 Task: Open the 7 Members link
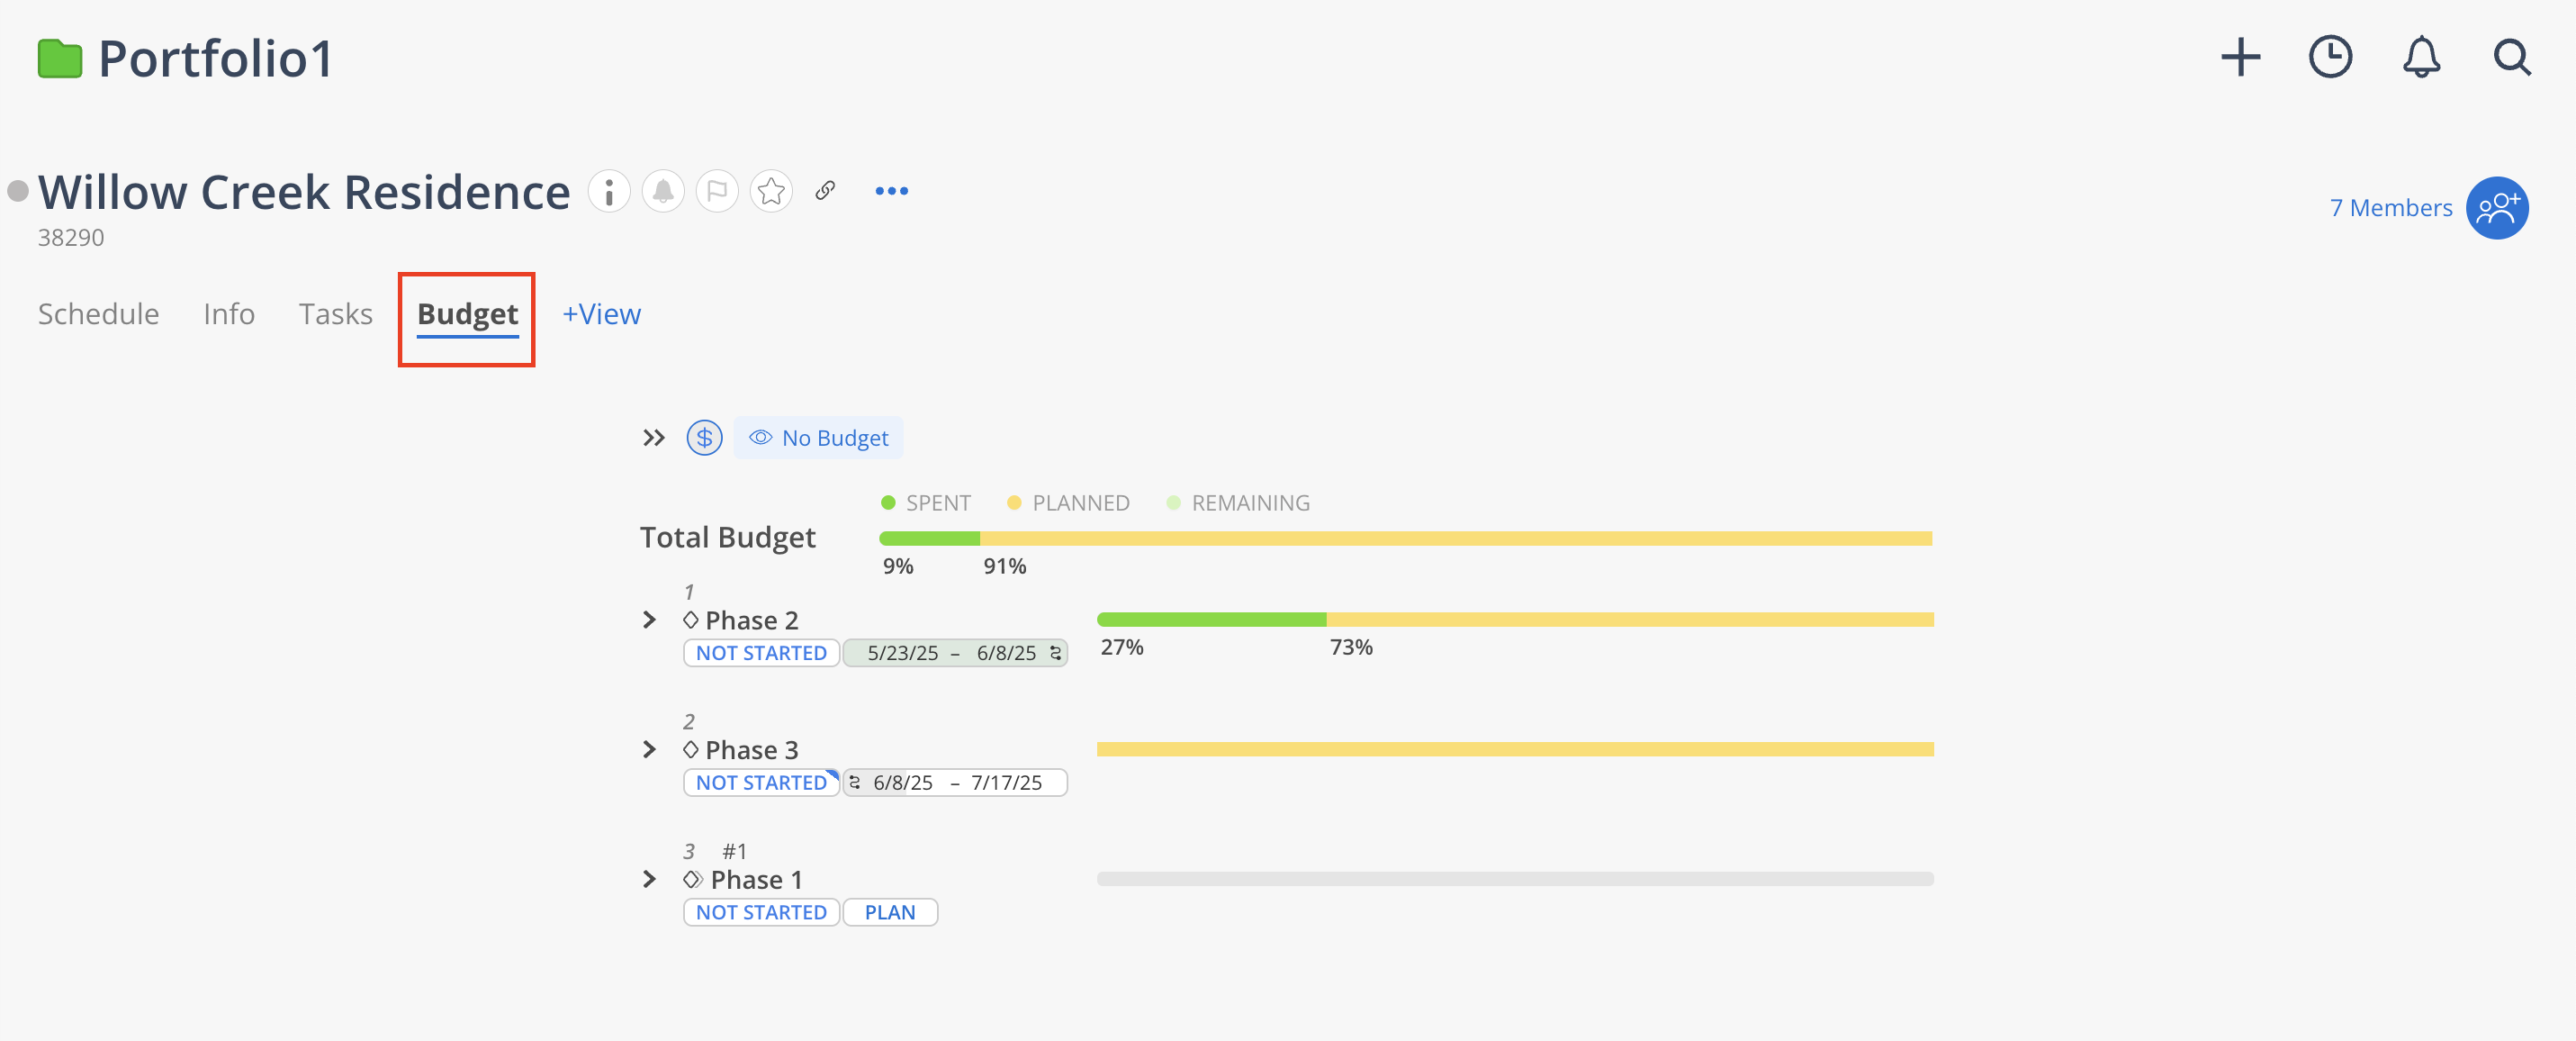point(2390,207)
